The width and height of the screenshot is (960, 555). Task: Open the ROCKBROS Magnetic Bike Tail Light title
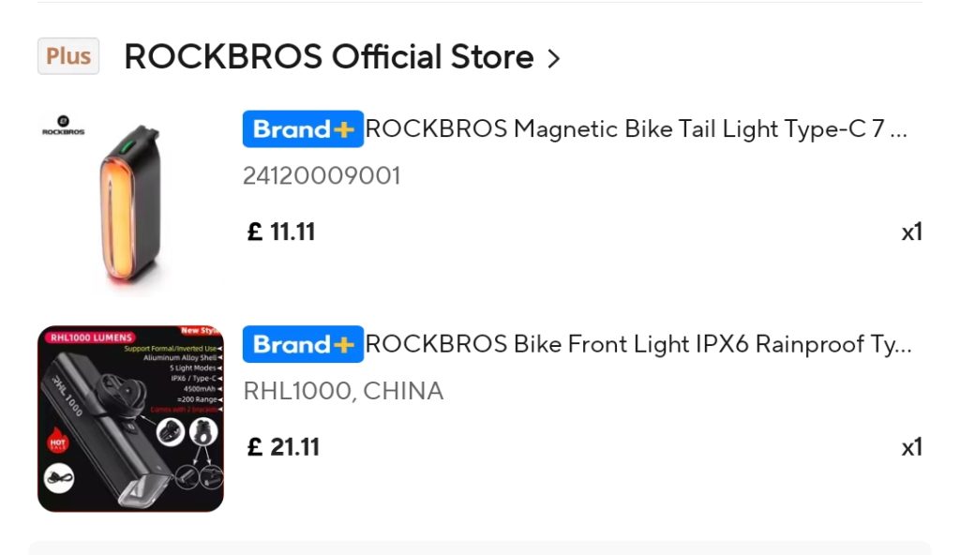[636, 129]
